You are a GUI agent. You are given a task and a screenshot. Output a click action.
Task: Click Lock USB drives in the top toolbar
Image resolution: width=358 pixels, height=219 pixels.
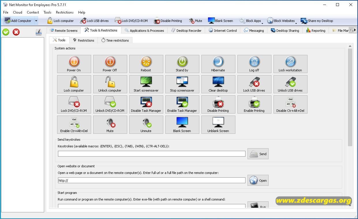[94, 21]
